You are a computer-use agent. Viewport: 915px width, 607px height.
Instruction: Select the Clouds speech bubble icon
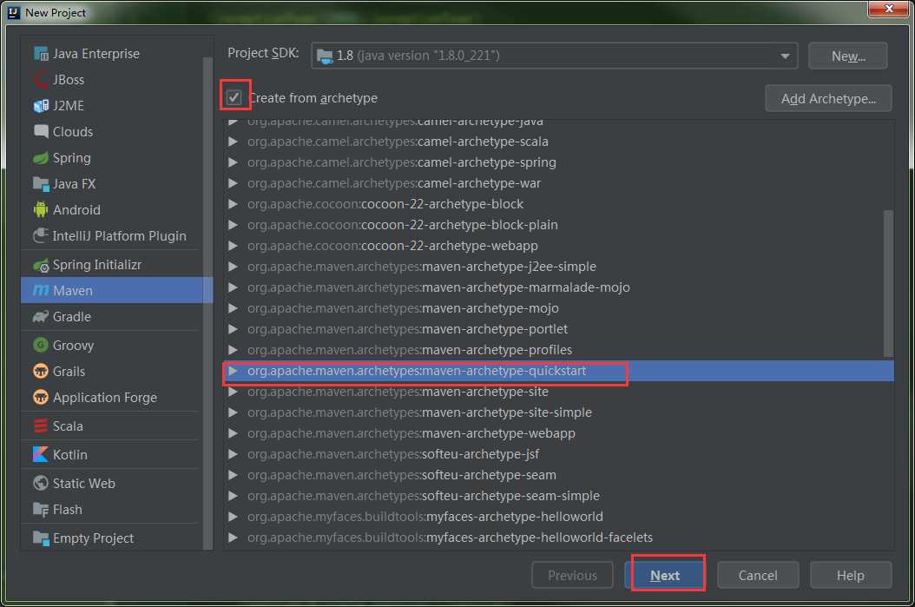click(41, 131)
